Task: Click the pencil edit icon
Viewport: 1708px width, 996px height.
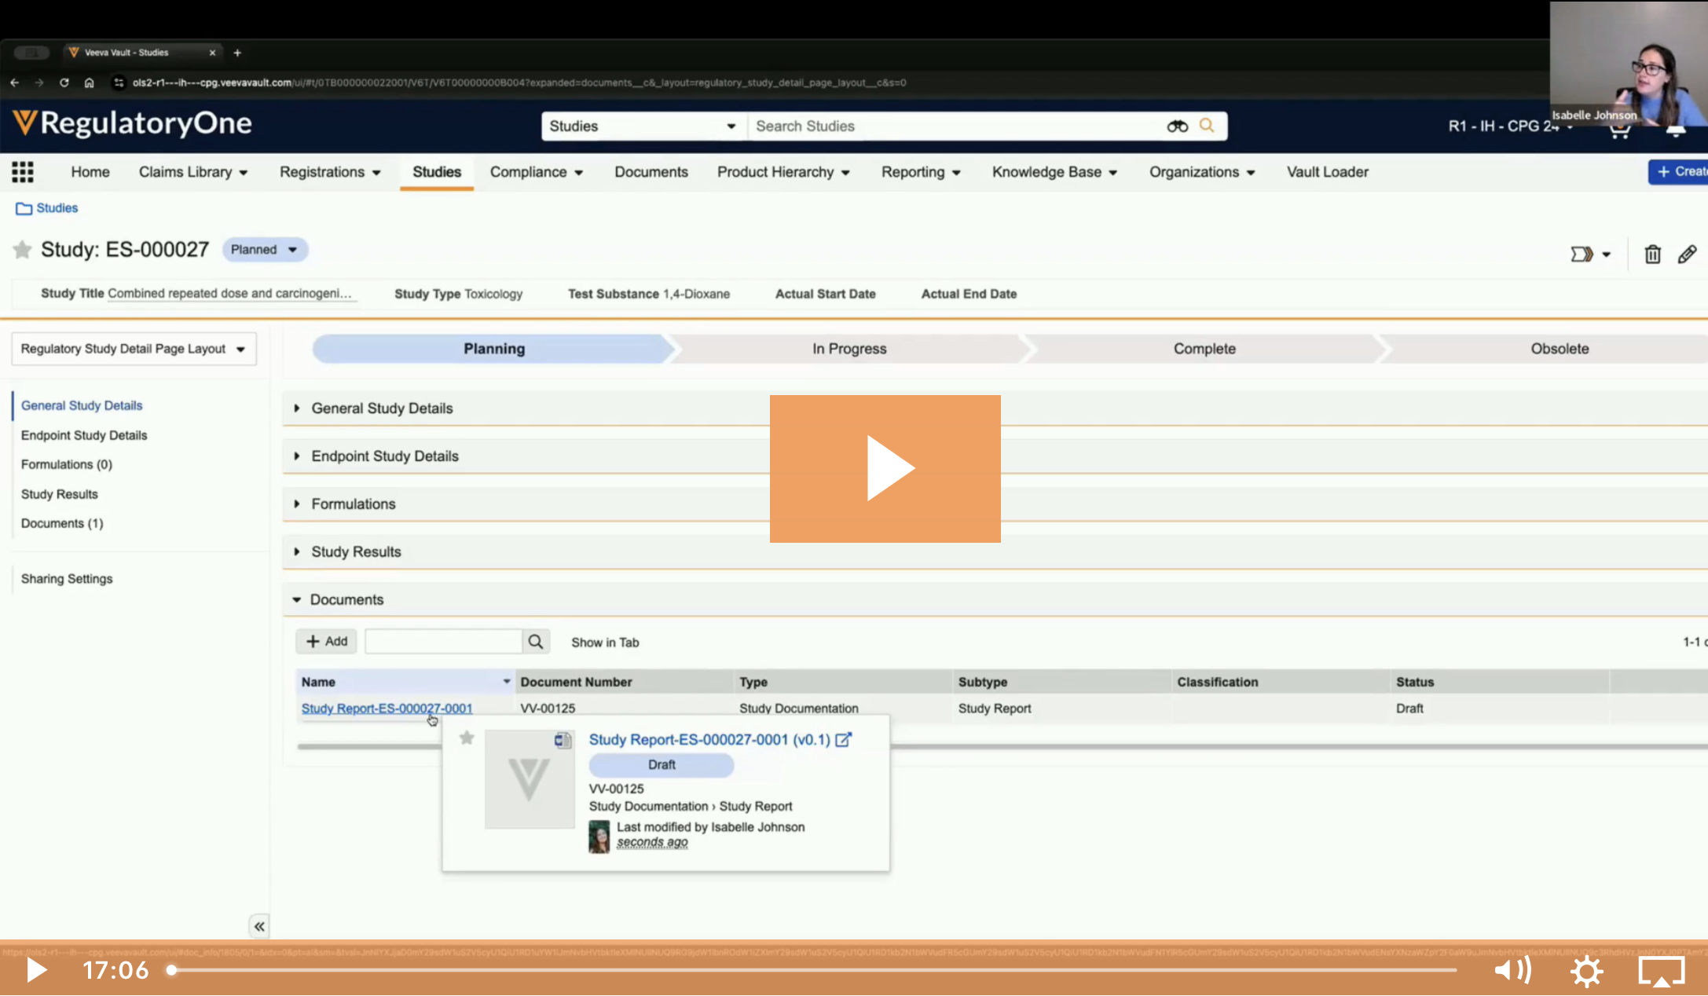Action: point(1687,254)
